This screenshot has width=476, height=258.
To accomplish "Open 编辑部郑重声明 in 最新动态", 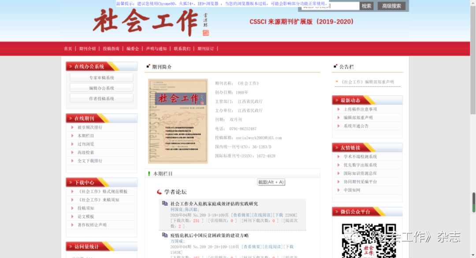I will (x=358, y=118).
